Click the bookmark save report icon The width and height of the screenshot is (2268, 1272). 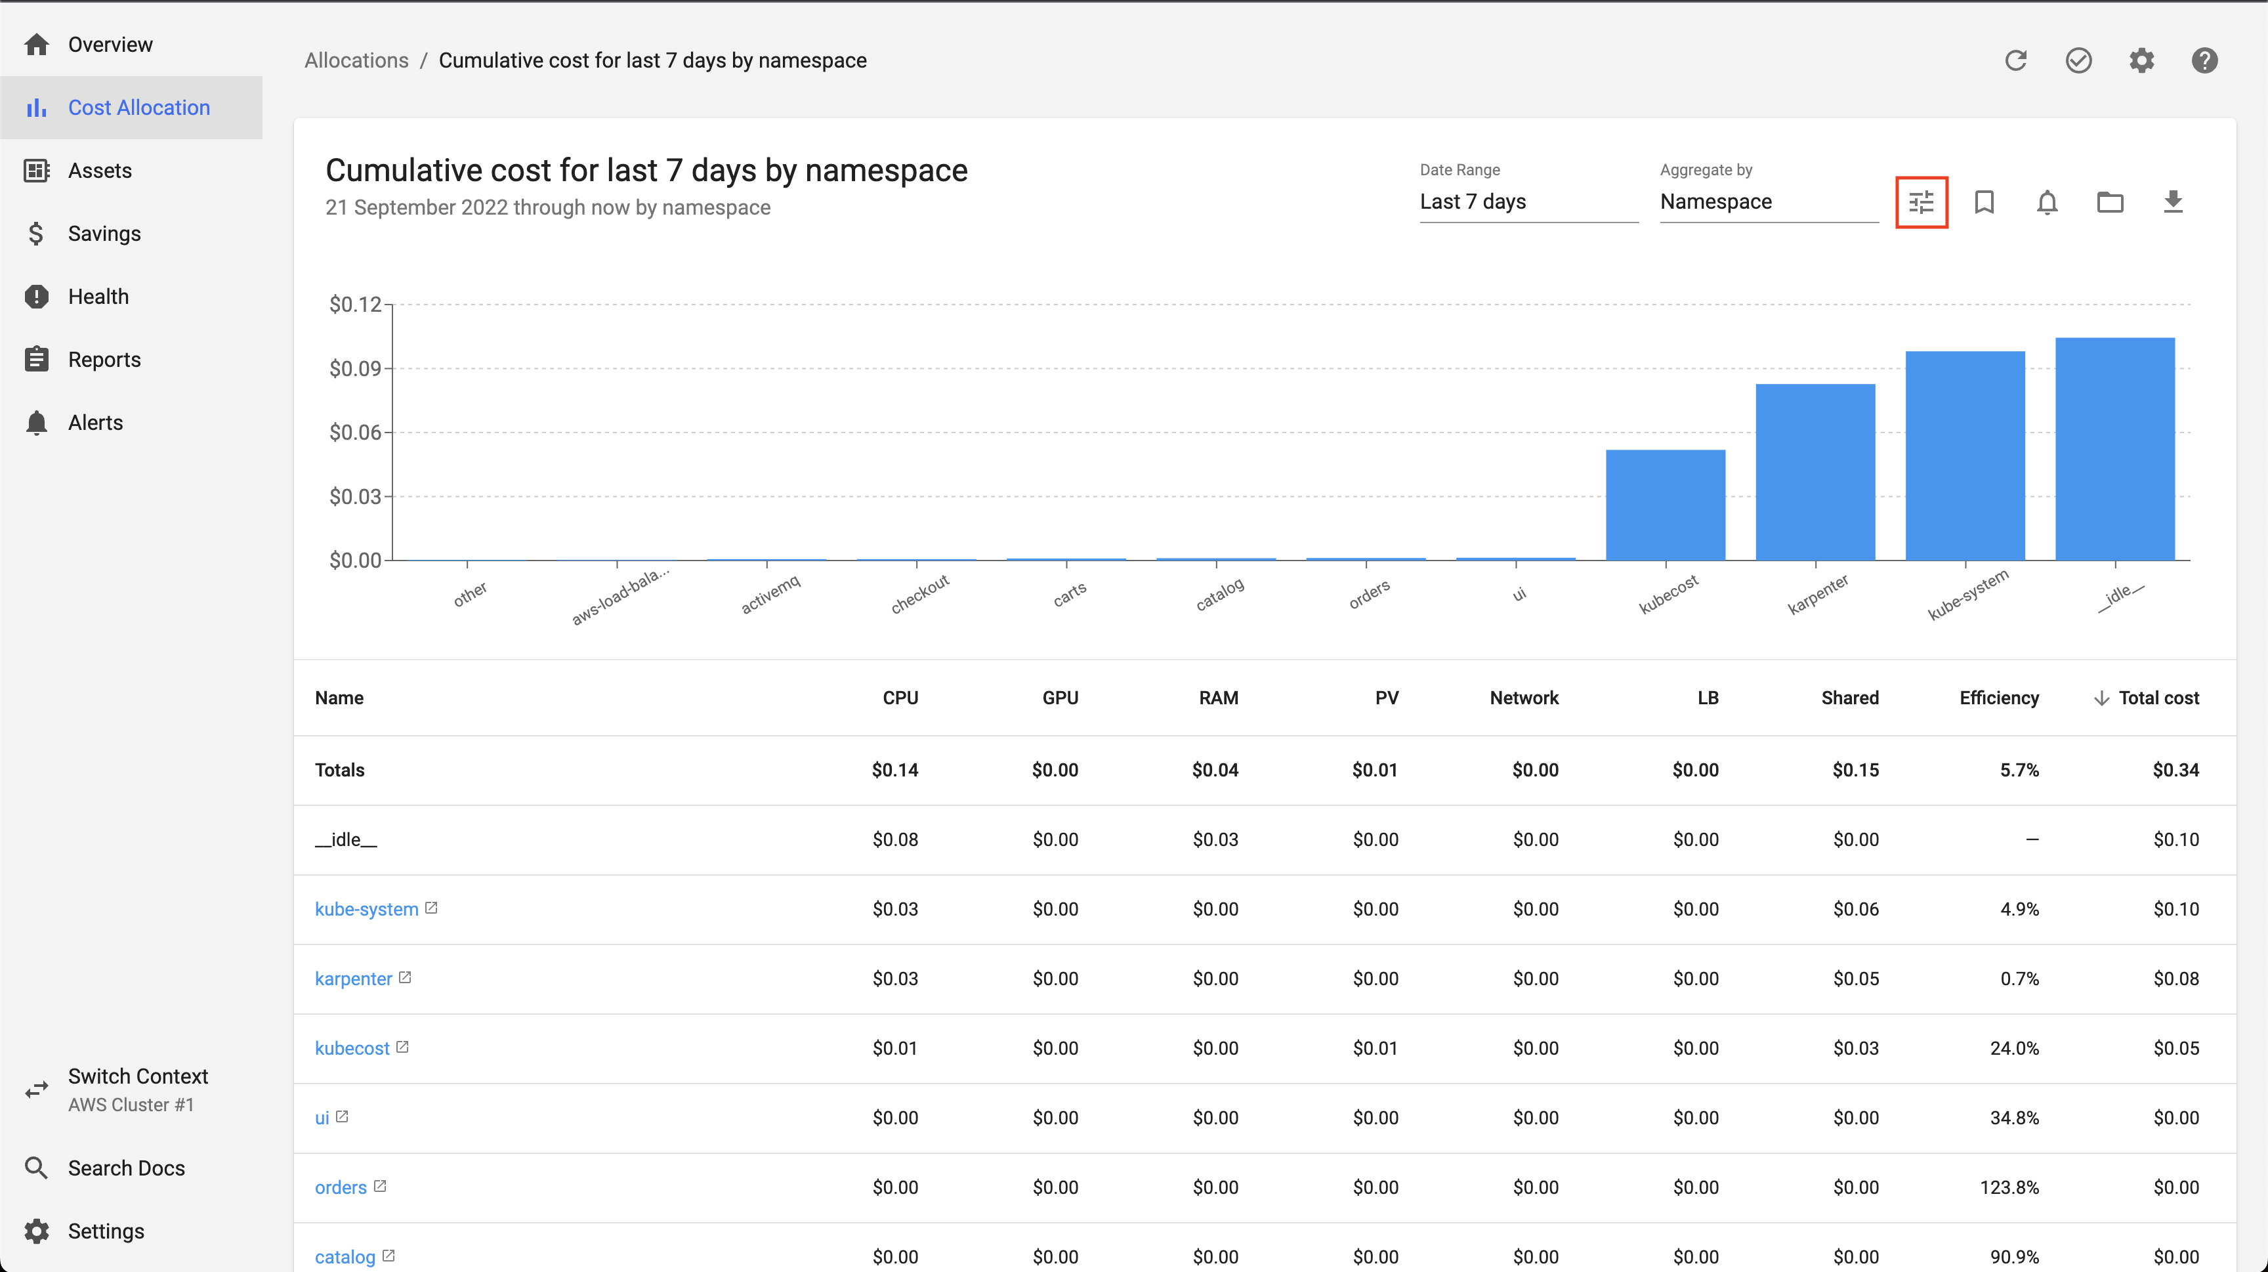pyautogui.click(x=1984, y=202)
